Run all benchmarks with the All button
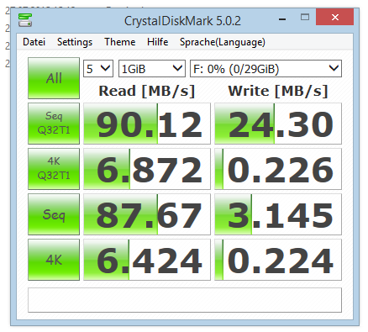Screen dimensions: 368x332 point(54,78)
